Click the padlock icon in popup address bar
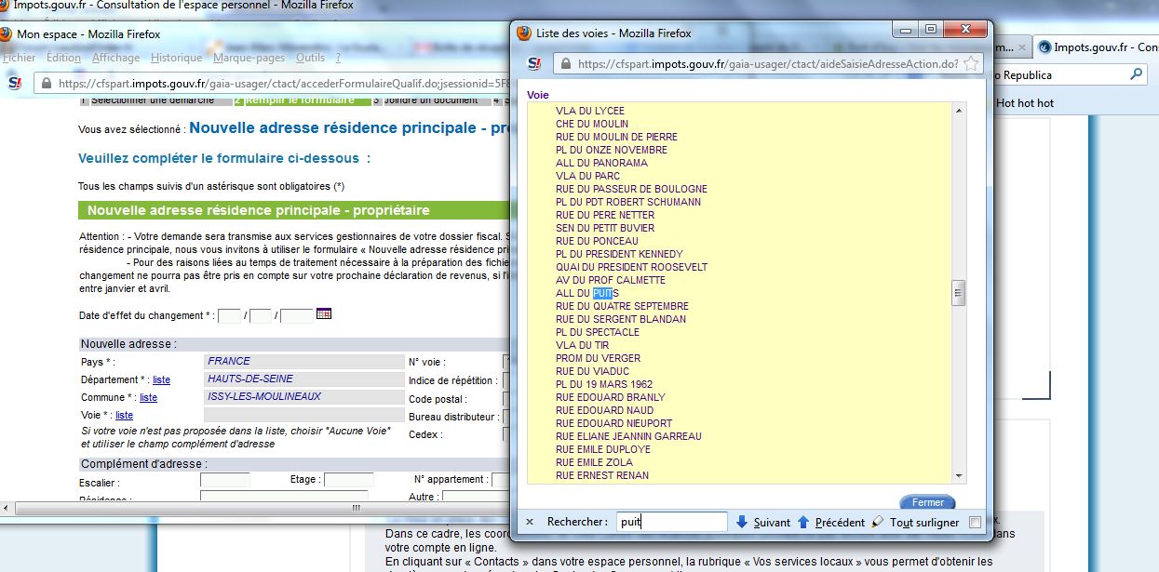The image size is (1159, 572). 565,64
